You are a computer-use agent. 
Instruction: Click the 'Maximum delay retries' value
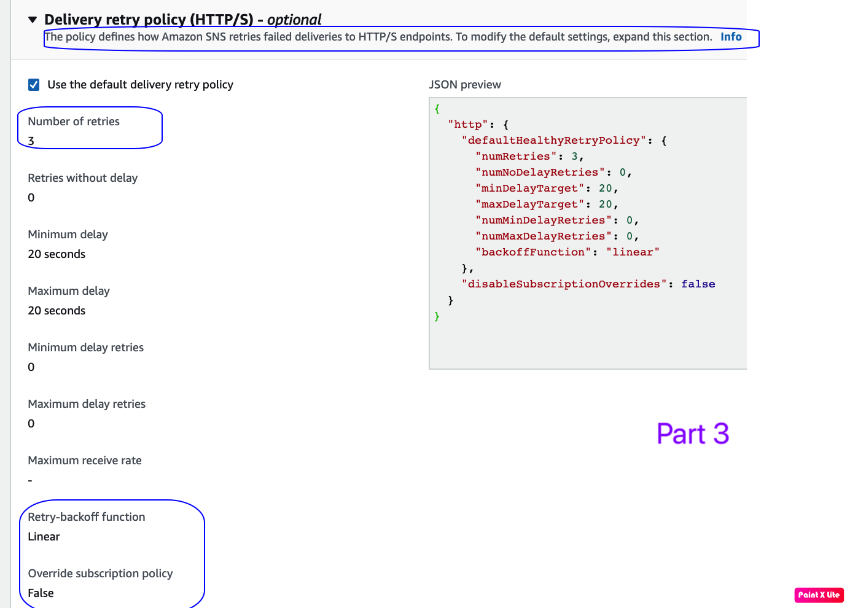coord(31,423)
